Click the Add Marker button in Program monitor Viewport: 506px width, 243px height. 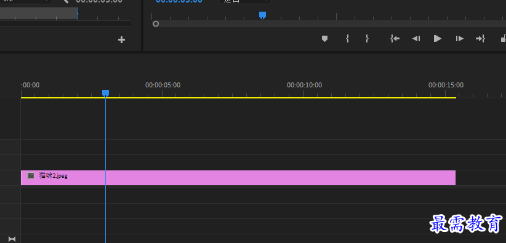[x=324, y=39]
